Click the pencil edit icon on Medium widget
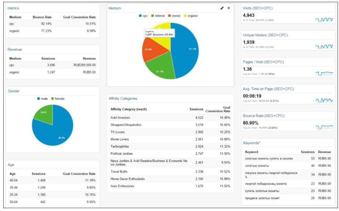 (222, 8)
